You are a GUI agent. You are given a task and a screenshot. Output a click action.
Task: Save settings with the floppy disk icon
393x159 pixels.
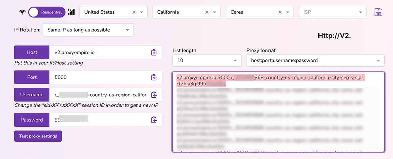[x=378, y=12]
